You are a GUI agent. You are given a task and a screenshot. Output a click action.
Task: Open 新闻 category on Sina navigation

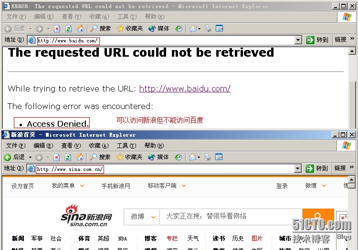(18, 239)
